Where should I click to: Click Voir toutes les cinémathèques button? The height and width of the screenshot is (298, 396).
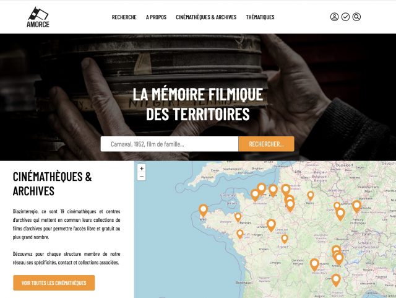click(x=54, y=283)
